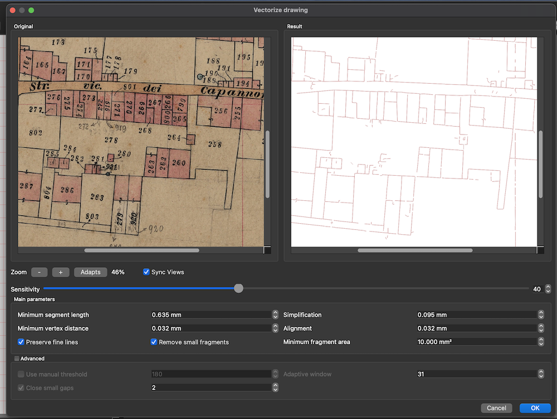Click the Minimum fragment area field
Image resolution: width=557 pixels, height=419 pixels.
coord(477,342)
